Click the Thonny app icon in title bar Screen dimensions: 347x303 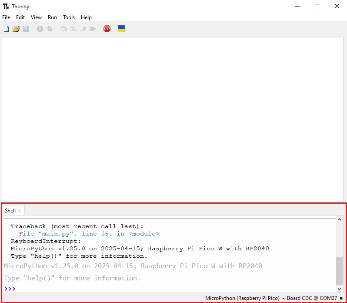point(6,7)
